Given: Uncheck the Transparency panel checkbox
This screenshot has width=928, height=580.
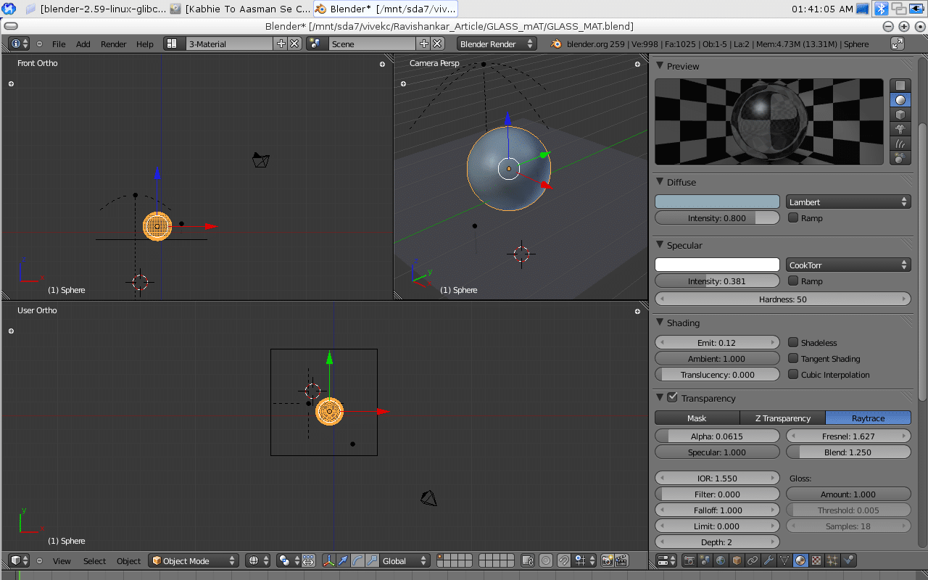Looking at the screenshot, I should coord(672,397).
